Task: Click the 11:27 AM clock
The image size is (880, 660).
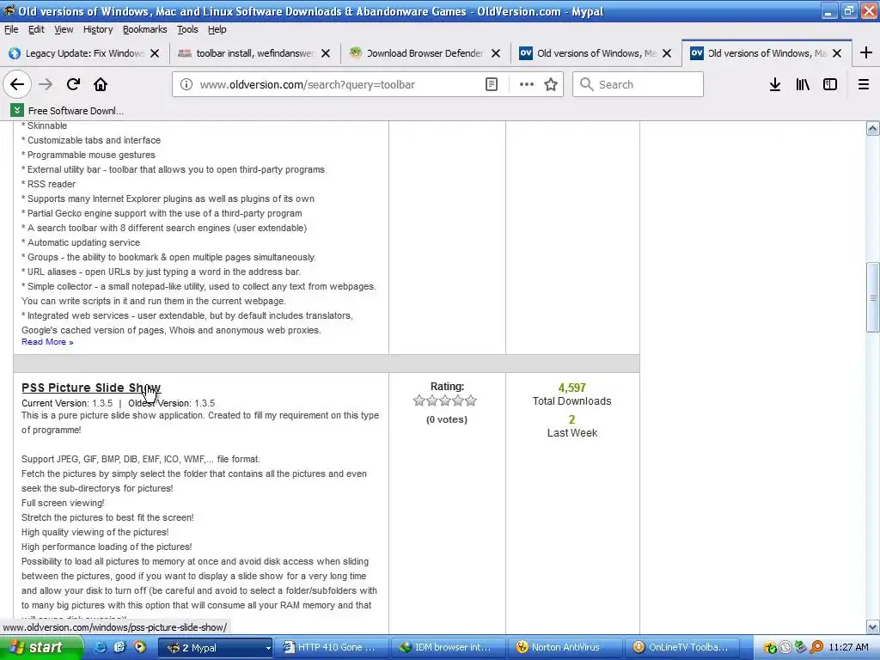Action: click(x=848, y=648)
